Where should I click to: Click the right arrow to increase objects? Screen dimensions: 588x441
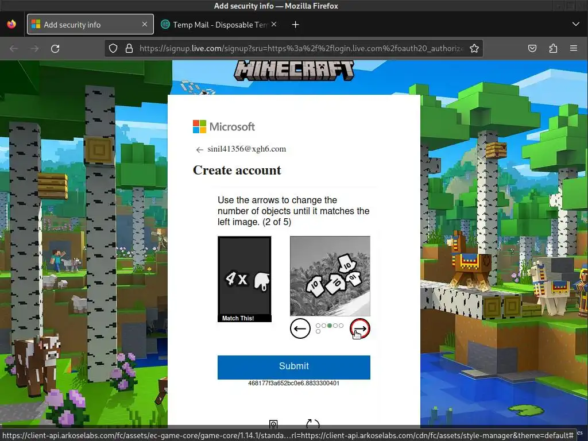point(360,328)
